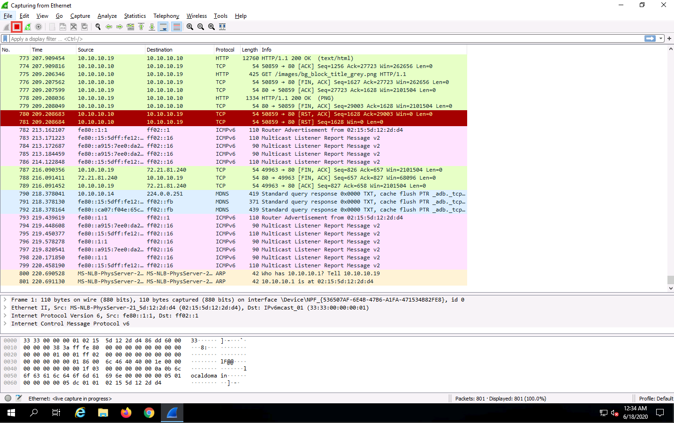The image size is (674, 423).
Task: Restart the current capture
Action: tap(28, 27)
